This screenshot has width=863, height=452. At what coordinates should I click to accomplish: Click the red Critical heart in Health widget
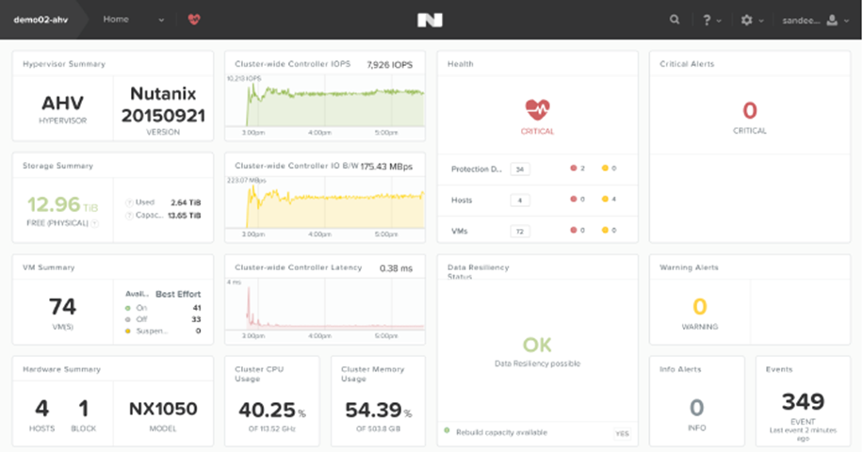tap(537, 108)
